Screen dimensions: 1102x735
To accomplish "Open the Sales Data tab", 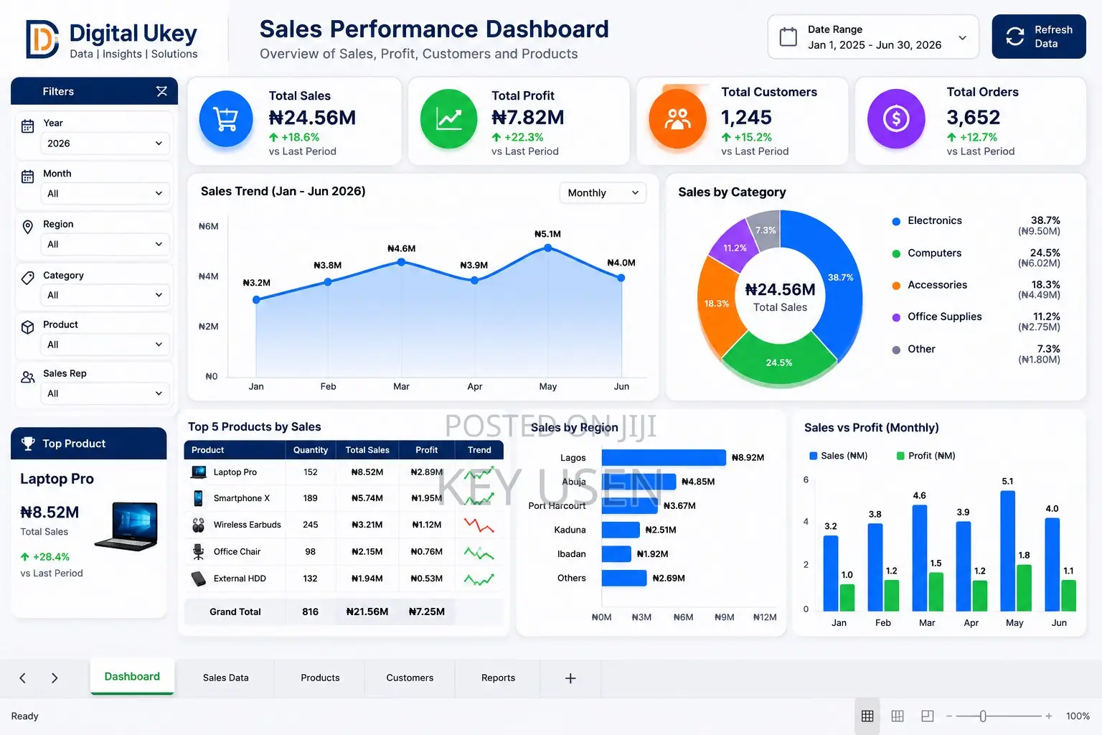I will click(225, 678).
